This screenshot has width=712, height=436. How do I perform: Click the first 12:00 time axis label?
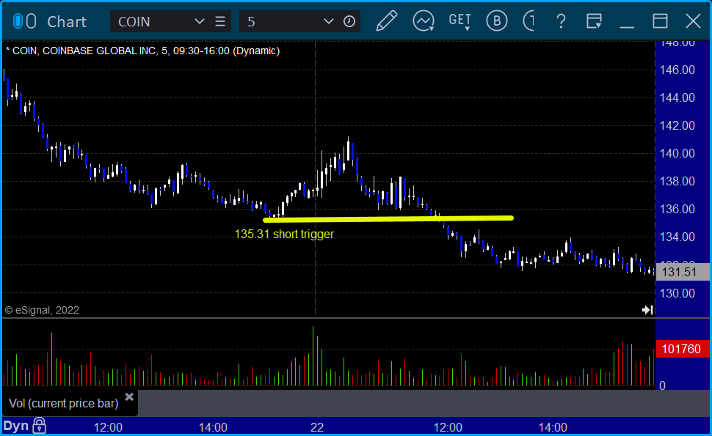108,427
